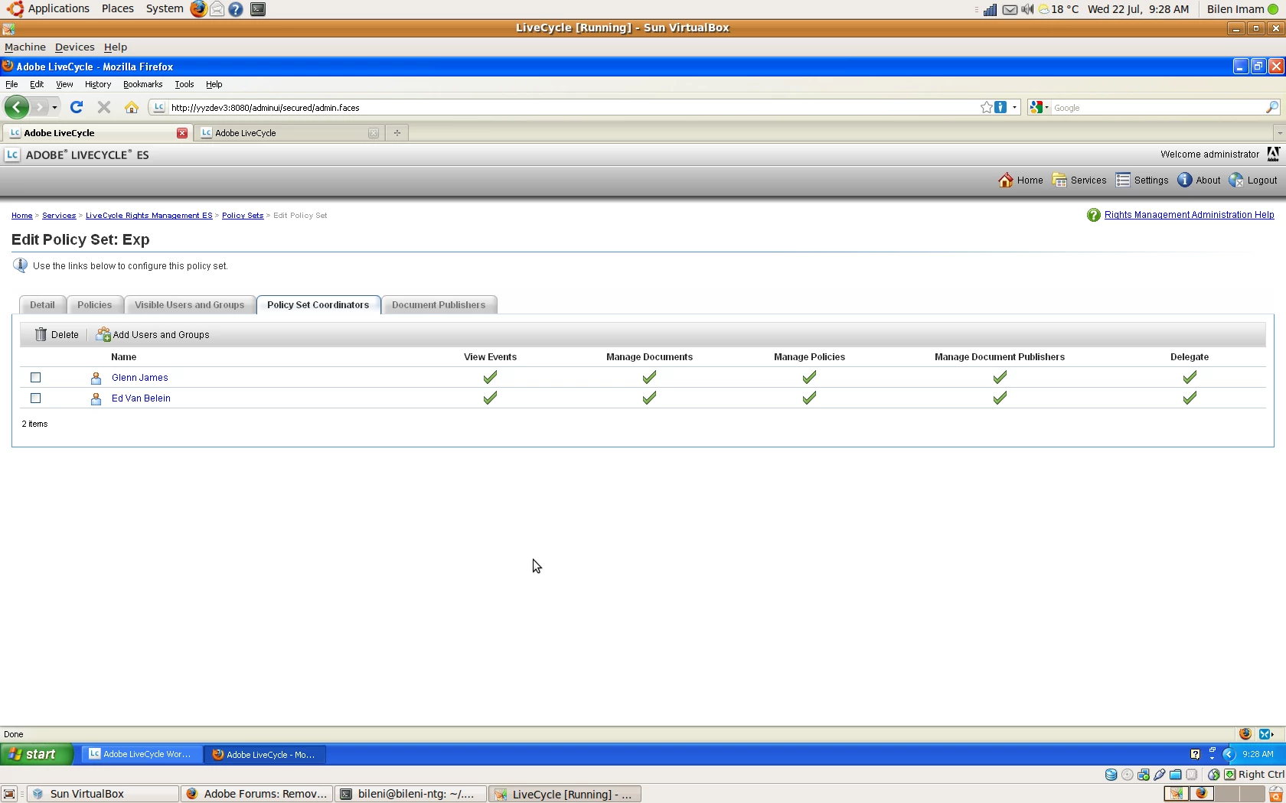Click the Delete trash can icon
Viewport: 1286px width, 803px height.
41,334
